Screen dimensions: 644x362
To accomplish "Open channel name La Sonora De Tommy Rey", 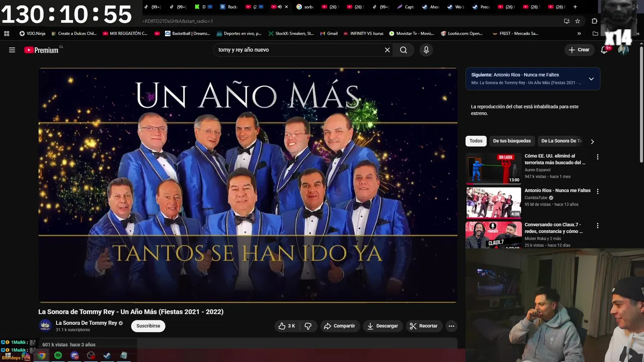I will click(x=87, y=323).
